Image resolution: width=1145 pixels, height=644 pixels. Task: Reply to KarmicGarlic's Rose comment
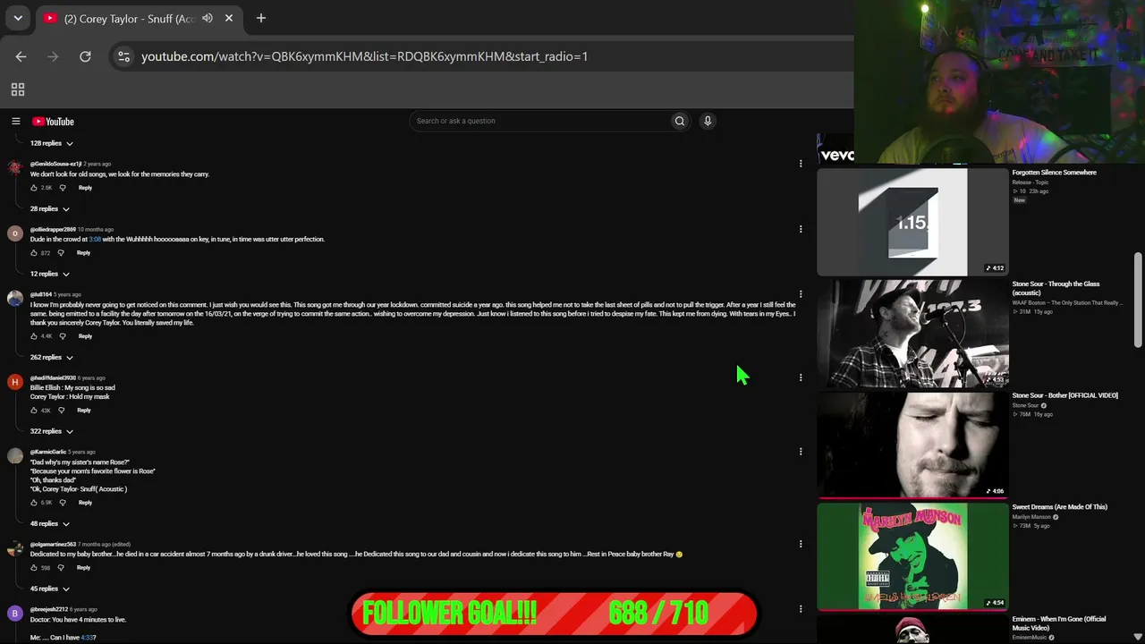85,503
